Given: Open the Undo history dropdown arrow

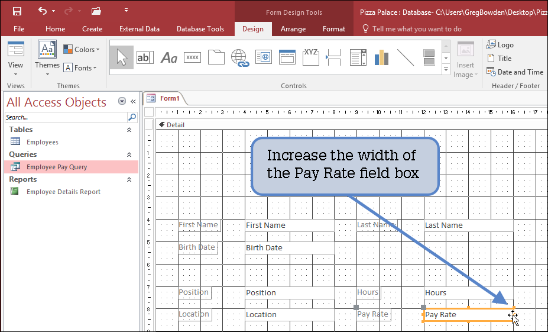Looking at the screenshot, I should click(x=53, y=11).
